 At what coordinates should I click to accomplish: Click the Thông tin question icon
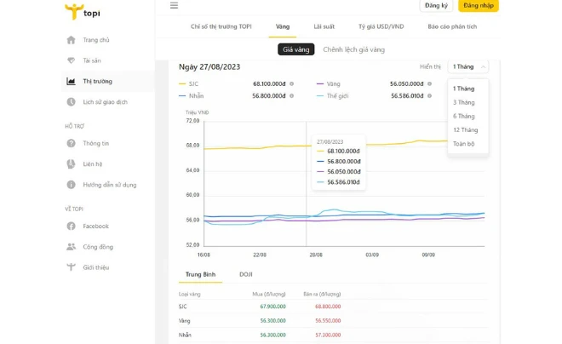tap(71, 143)
